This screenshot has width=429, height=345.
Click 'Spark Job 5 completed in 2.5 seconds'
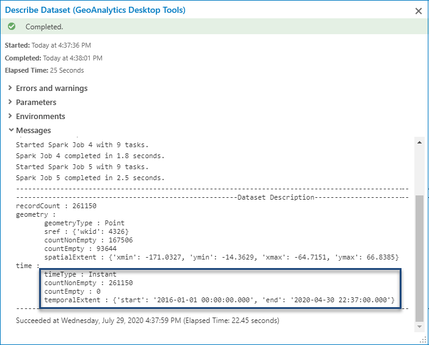(90, 178)
